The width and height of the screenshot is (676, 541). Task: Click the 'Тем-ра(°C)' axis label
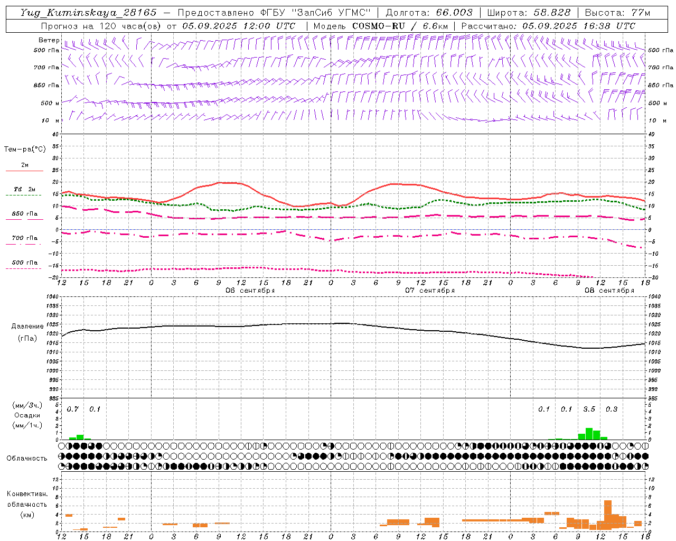pos(25,150)
